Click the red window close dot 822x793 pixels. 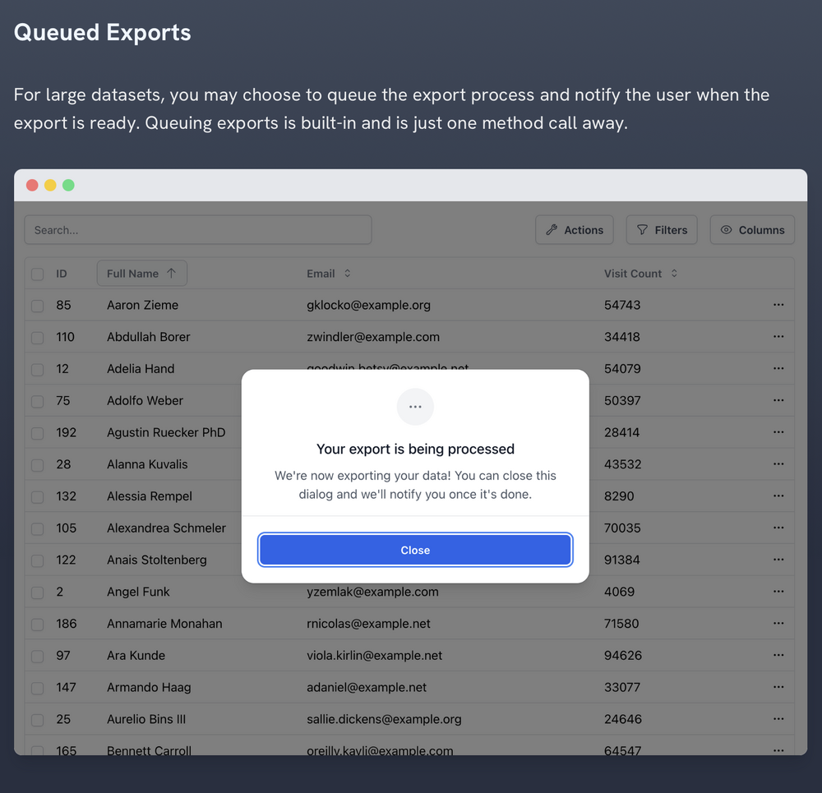(32, 185)
